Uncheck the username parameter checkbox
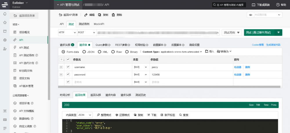Image resolution: width=290 pixels, height=133 pixels. coord(68,67)
